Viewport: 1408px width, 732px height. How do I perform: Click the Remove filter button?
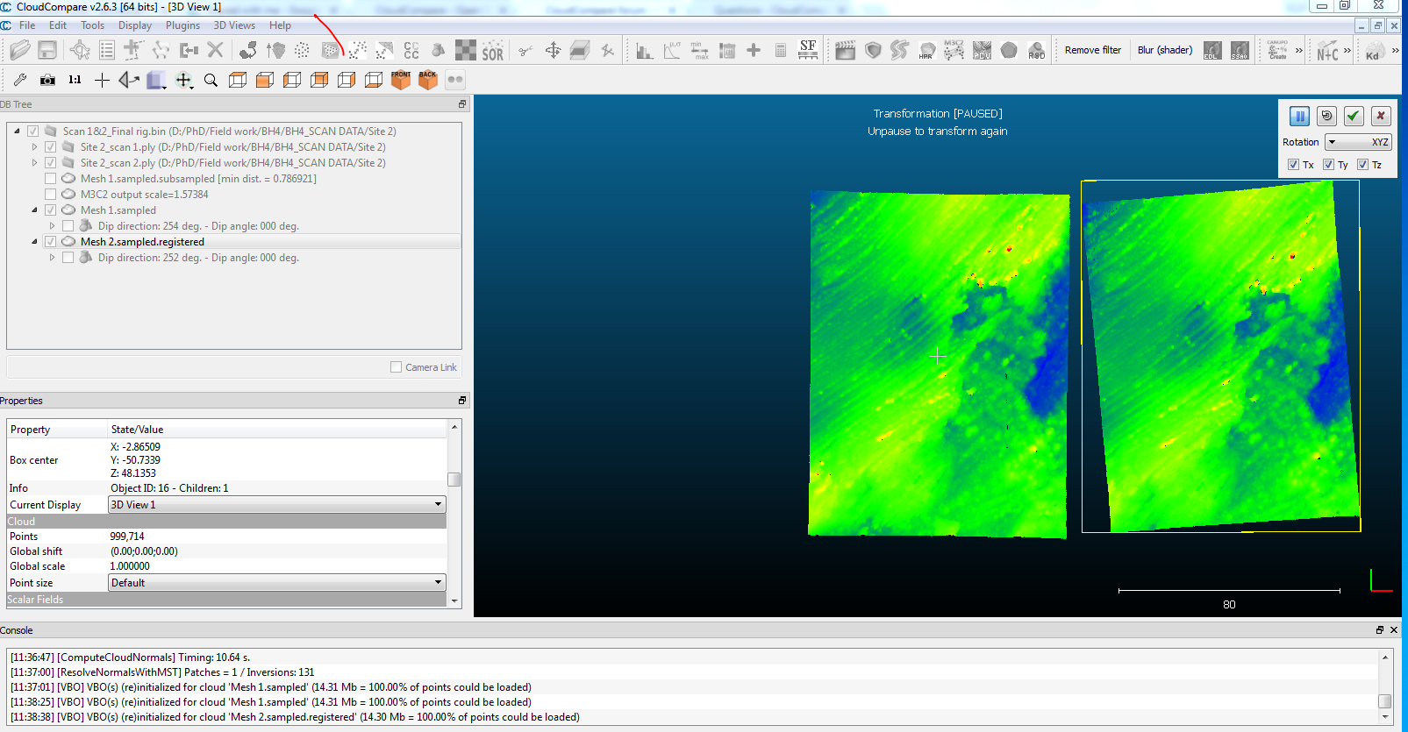1093,50
